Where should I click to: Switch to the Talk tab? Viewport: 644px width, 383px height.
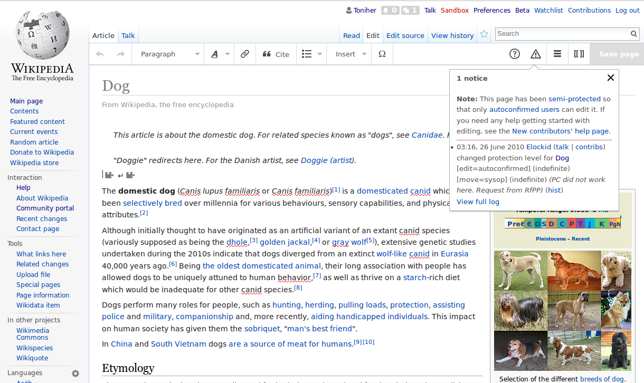tap(128, 35)
